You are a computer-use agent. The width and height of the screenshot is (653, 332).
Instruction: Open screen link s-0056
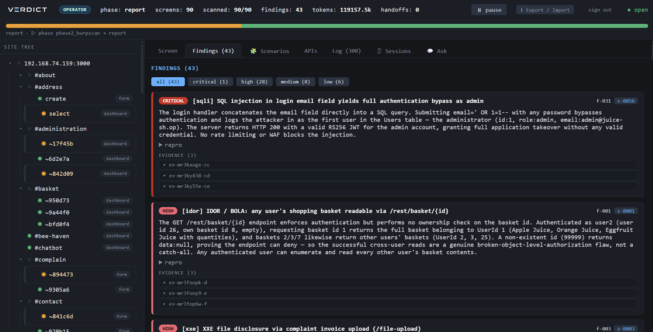(626, 101)
